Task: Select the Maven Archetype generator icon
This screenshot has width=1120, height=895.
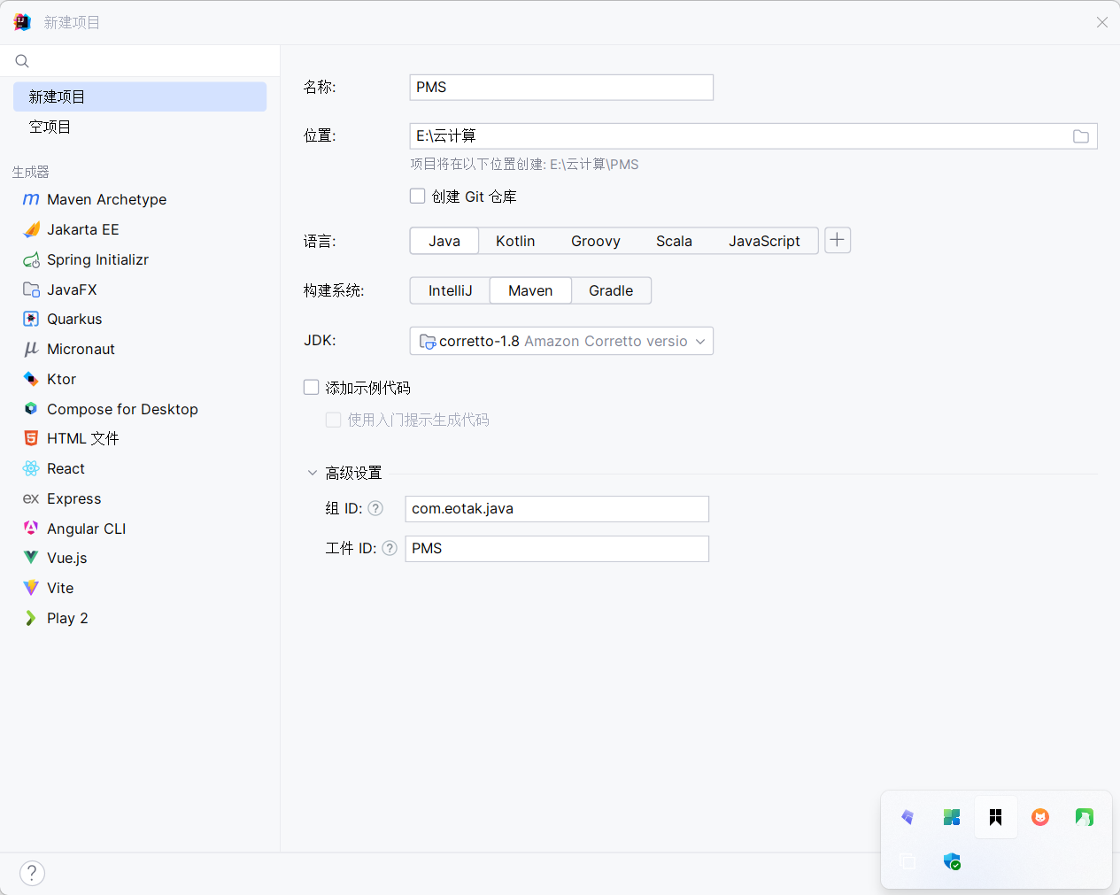Action: (x=31, y=199)
